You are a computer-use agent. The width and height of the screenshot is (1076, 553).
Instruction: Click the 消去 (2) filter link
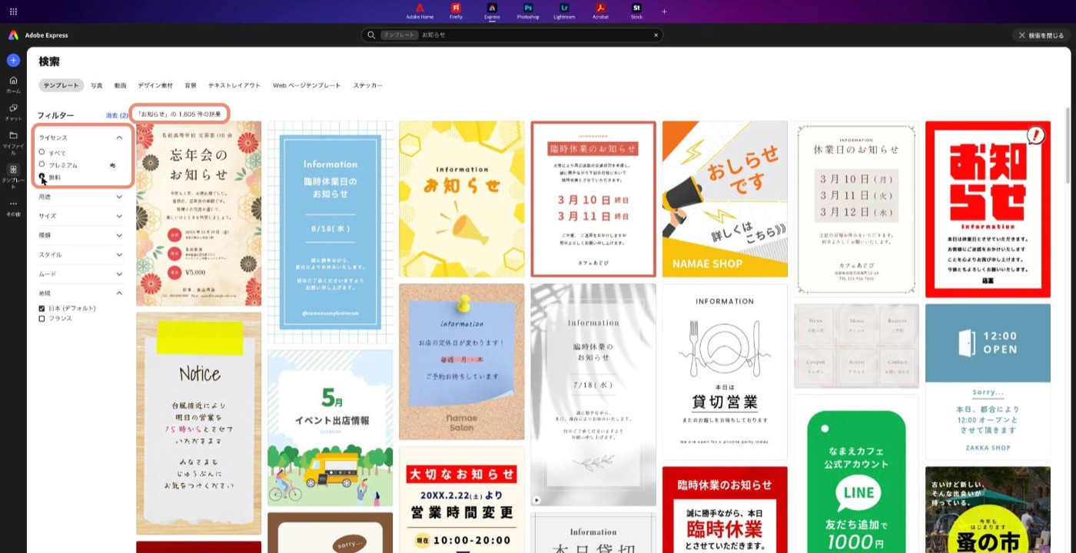tap(117, 116)
